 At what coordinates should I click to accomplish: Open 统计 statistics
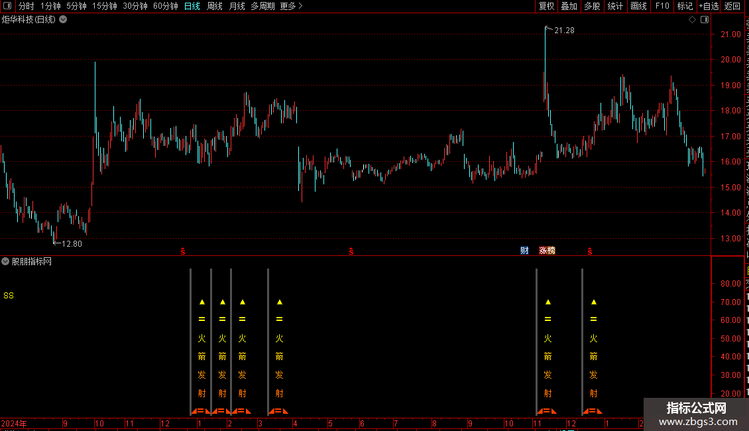point(614,6)
